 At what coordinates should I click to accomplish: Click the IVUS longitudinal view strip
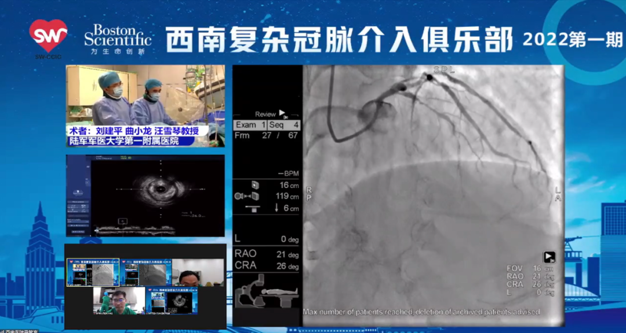click(x=135, y=230)
